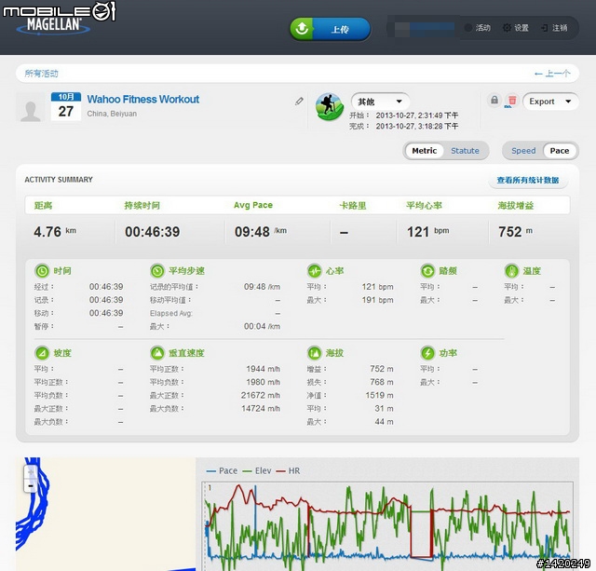
Task: Click the 心率 heart rate icon
Action: (315, 271)
